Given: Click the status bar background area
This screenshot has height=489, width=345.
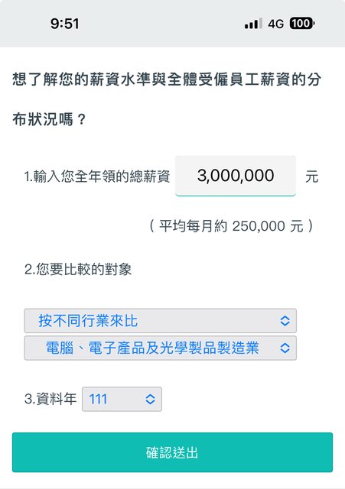Looking at the screenshot, I should click(172, 24).
